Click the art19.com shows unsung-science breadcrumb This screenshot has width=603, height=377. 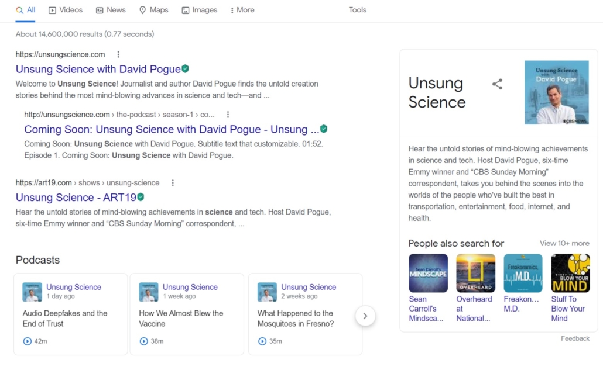(x=88, y=183)
